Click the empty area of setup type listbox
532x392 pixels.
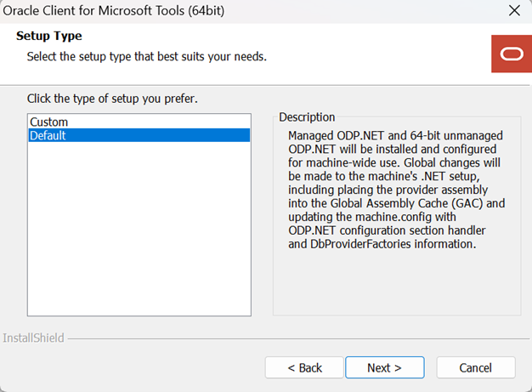(x=139, y=229)
